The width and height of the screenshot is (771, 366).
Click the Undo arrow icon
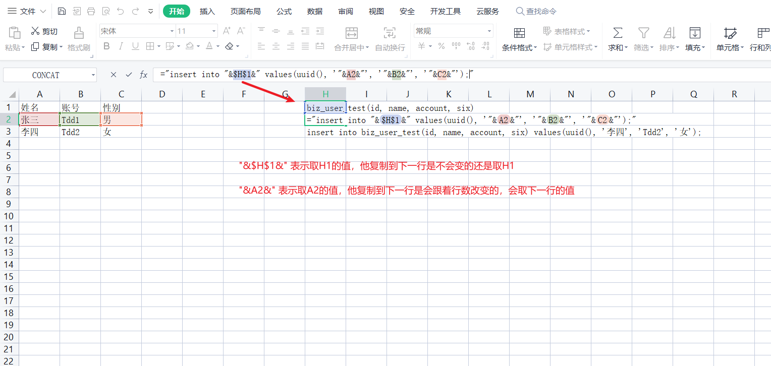point(120,11)
